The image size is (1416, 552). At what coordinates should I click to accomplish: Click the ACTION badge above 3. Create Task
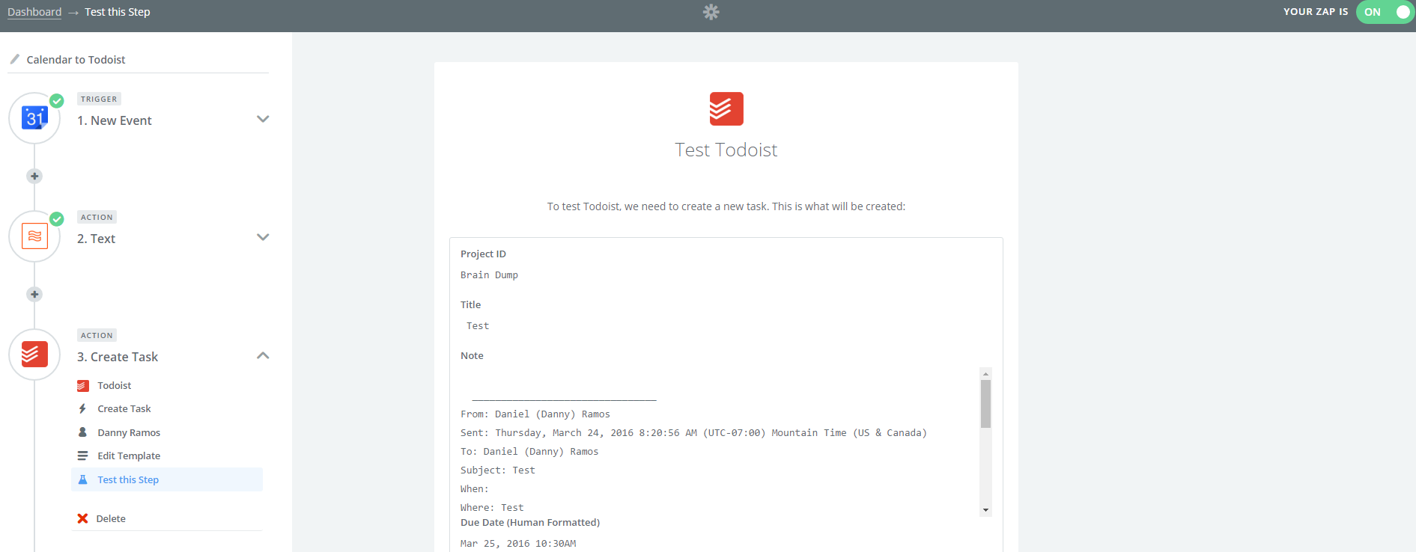pos(97,335)
